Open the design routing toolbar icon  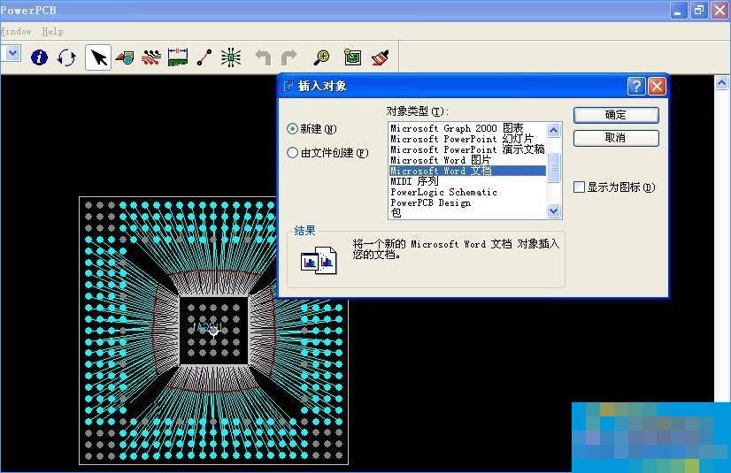[x=151, y=57]
